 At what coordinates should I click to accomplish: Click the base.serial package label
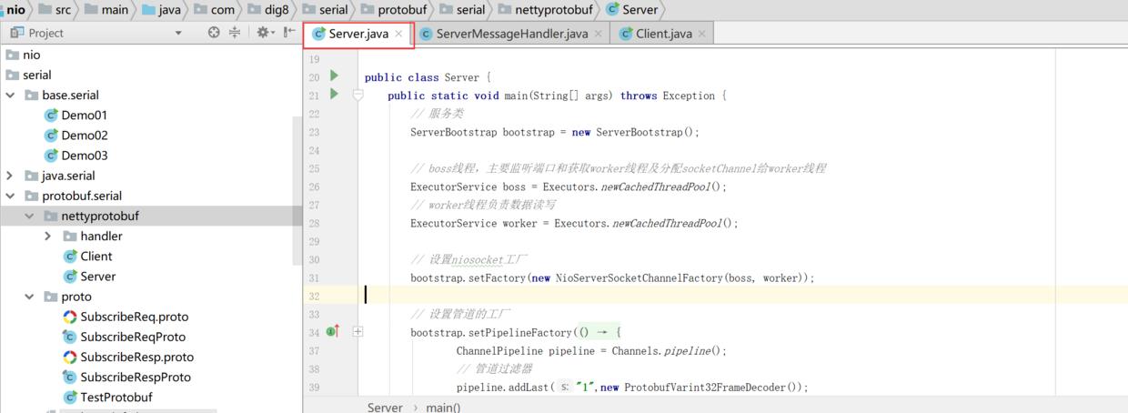click(70, 95)
